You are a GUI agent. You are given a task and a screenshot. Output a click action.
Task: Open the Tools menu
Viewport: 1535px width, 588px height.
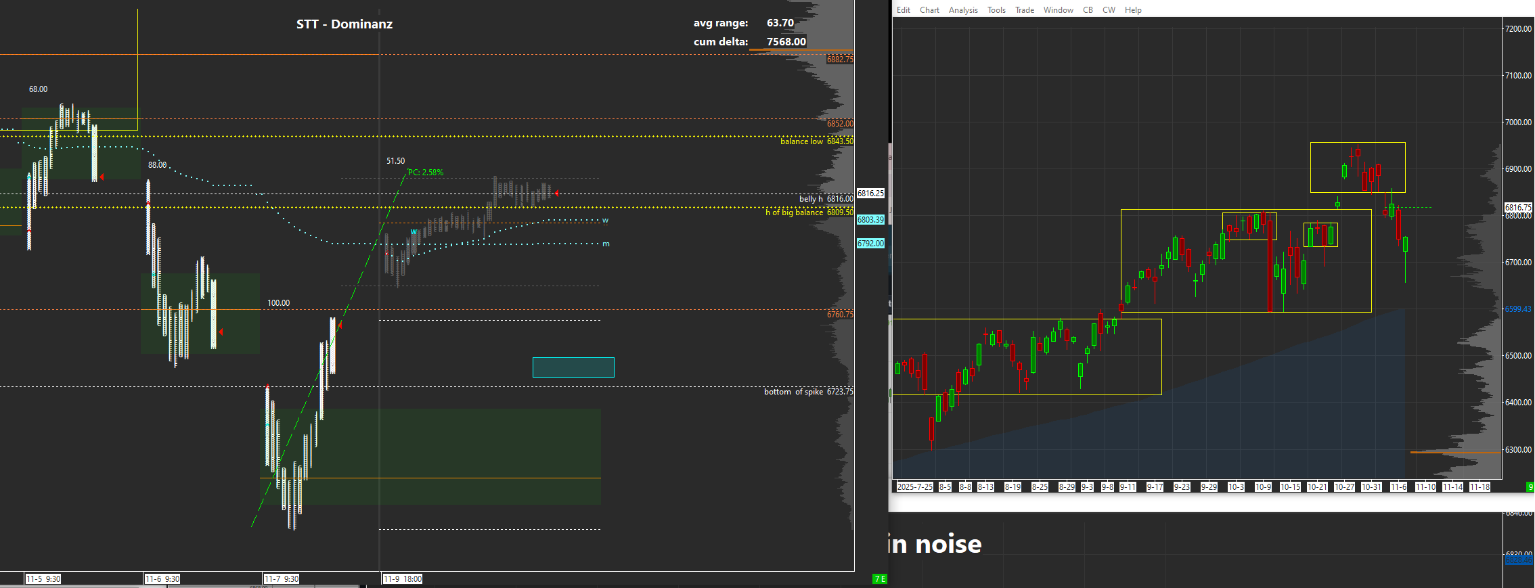pos(996,10)
